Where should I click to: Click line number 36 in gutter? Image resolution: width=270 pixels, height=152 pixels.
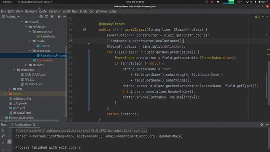[70, 114]
